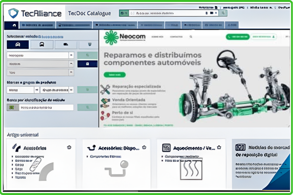This screenshot has height=195, width=293.
Task: Click wrench icon beside Reparação especializada
Action: [x=105, y=89]
